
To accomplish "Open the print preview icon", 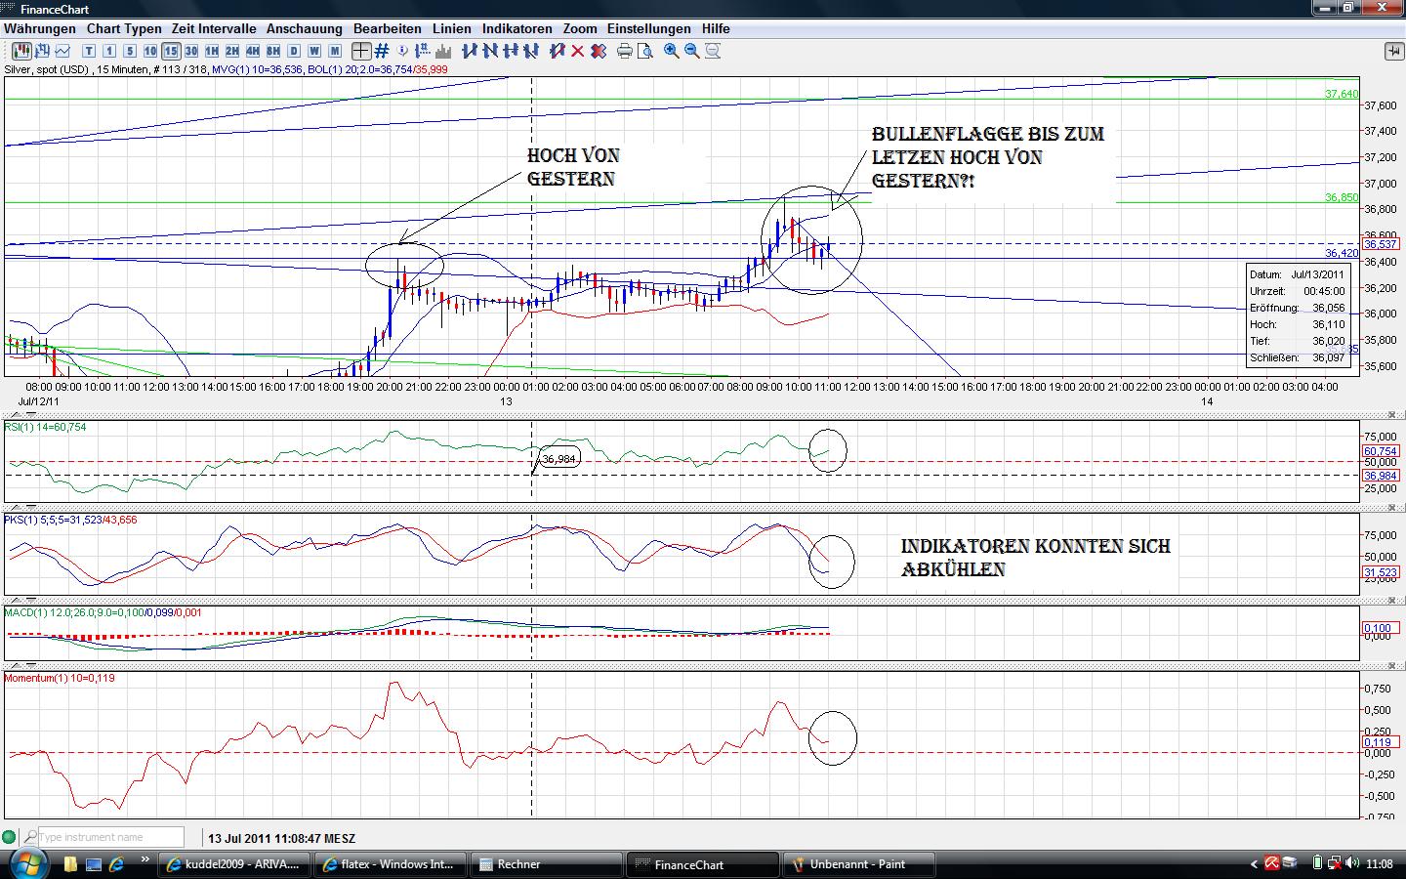I will click(x=645, y=51).
